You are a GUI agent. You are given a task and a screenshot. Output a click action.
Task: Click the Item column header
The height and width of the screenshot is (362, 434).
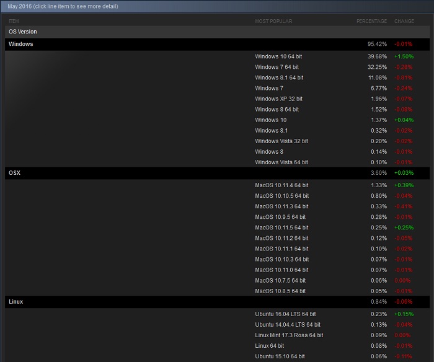(14, 21)
